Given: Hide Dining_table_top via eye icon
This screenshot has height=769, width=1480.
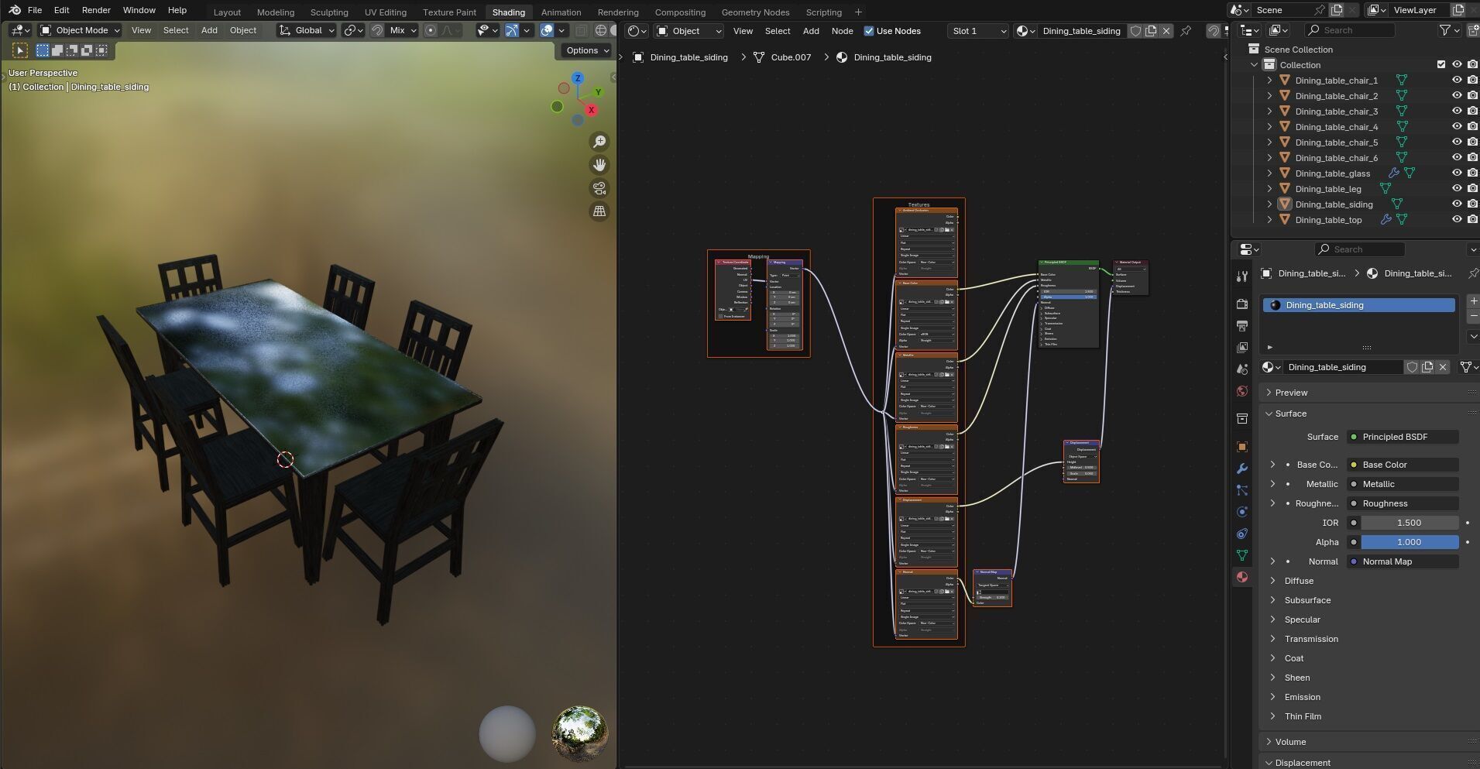Looking at the screenshot, I should tap(1457, 219).
